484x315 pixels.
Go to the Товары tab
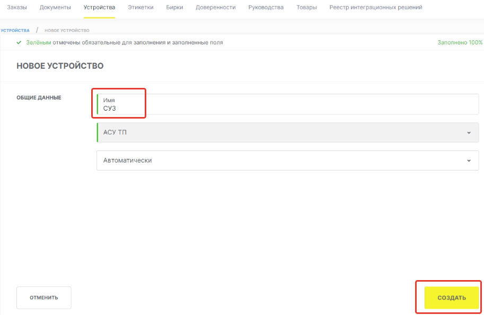(306, 7)
